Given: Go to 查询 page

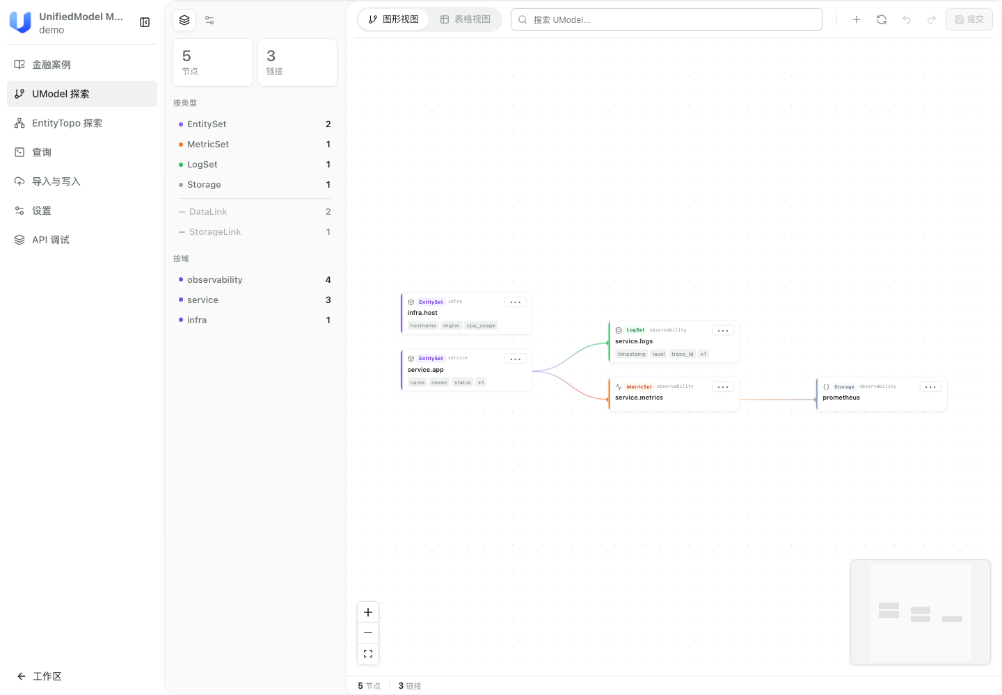Looking at the screenshot, I should [82, 152].
